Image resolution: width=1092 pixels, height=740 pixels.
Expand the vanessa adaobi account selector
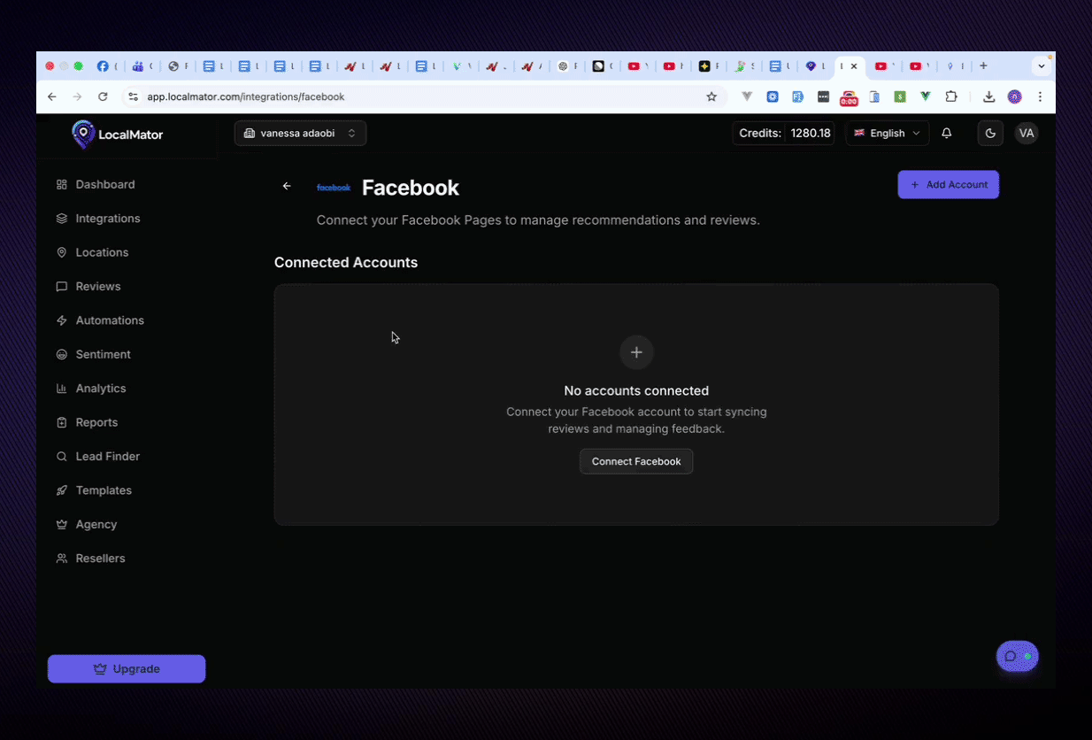coord(300,134)
